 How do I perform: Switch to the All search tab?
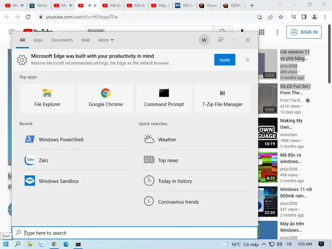[22, 40]
